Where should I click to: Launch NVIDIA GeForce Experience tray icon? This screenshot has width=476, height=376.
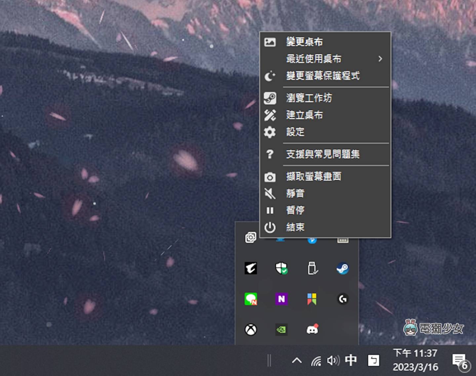tap(281, 329)
